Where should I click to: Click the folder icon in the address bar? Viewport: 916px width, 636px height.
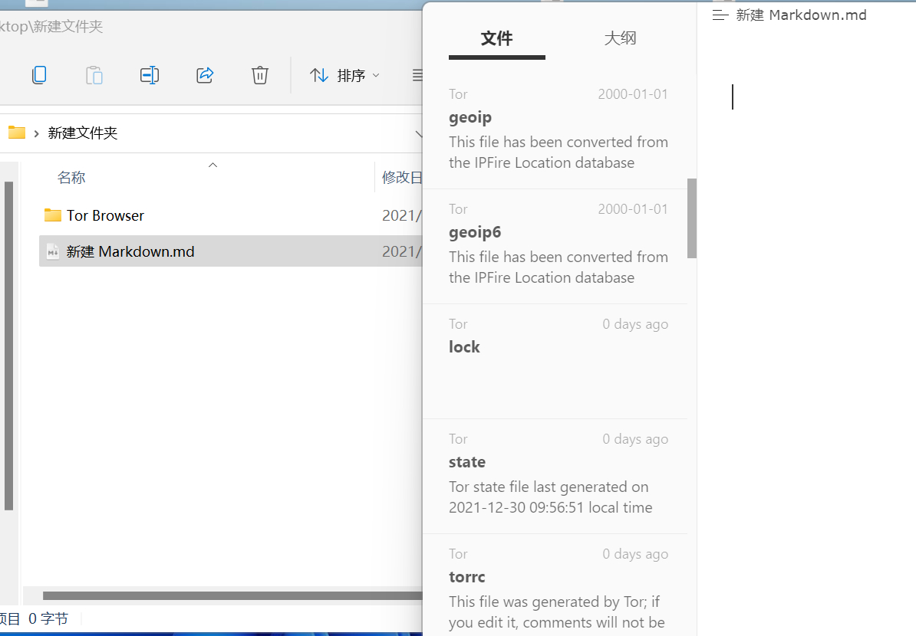point(16,133)
